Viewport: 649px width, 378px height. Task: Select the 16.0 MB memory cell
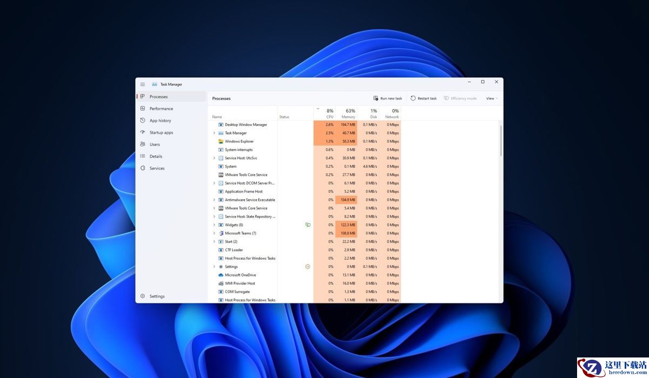[x=346, y=283]
